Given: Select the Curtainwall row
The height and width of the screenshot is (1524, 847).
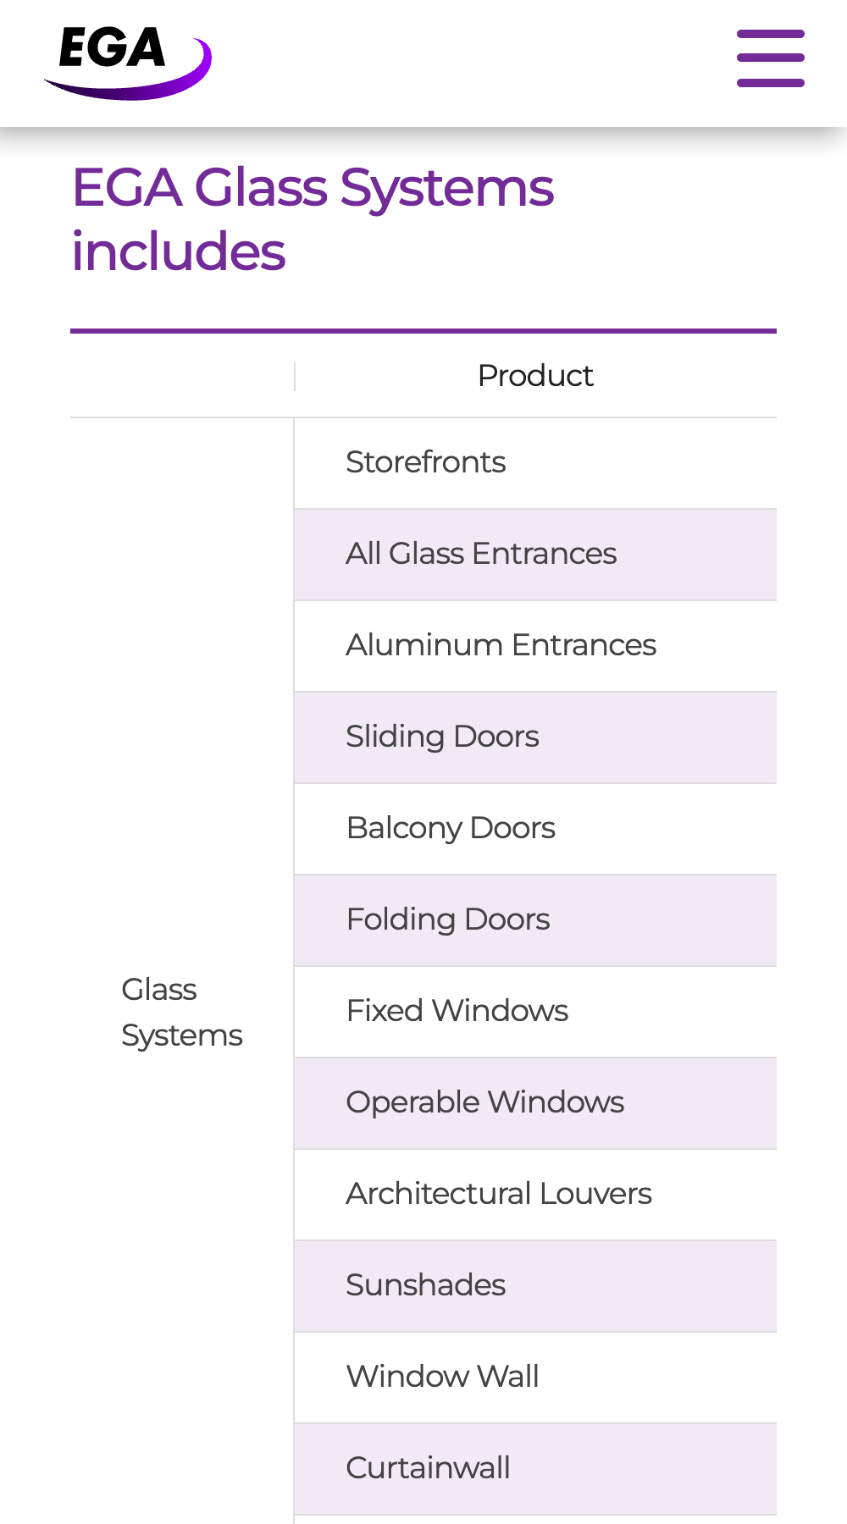Looking at the screenshot, I should (535, 1469).
